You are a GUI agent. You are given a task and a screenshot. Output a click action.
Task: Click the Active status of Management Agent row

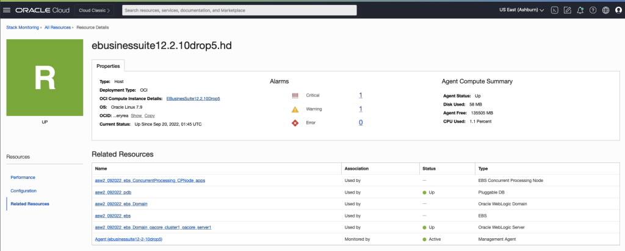click(432, 239)
